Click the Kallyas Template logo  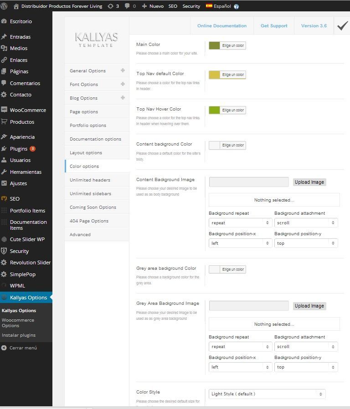point(96,40)
